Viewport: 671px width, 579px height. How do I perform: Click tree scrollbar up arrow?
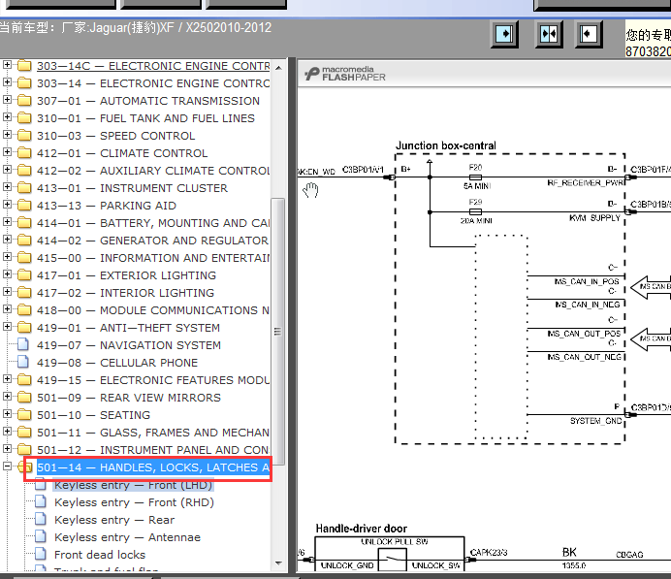click(278, 68)
